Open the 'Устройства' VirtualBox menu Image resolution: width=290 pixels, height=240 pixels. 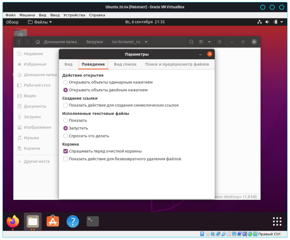(x=74, y=15)
